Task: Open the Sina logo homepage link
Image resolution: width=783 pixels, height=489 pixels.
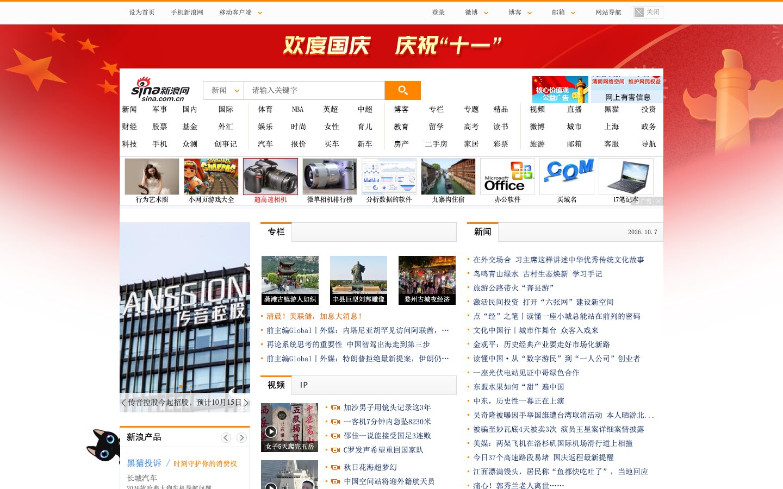Action: (160, 89)
